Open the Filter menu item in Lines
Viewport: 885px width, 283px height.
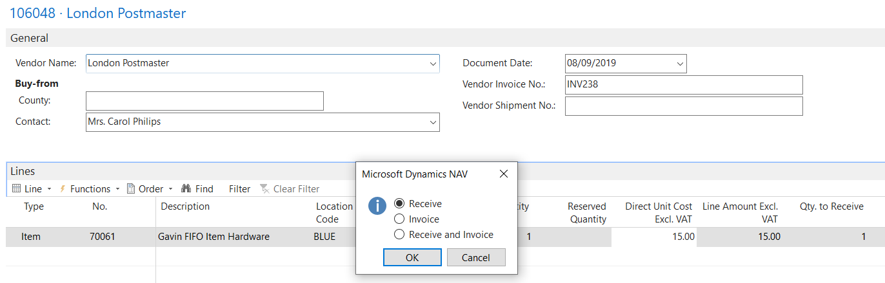tap(239, 189)
